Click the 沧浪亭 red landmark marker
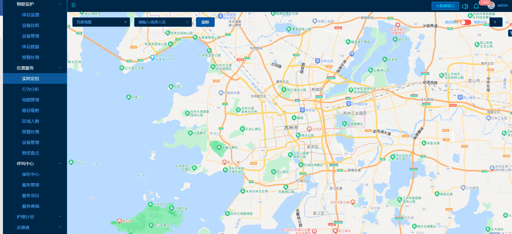512x234 pixels. tap(309, 129)
